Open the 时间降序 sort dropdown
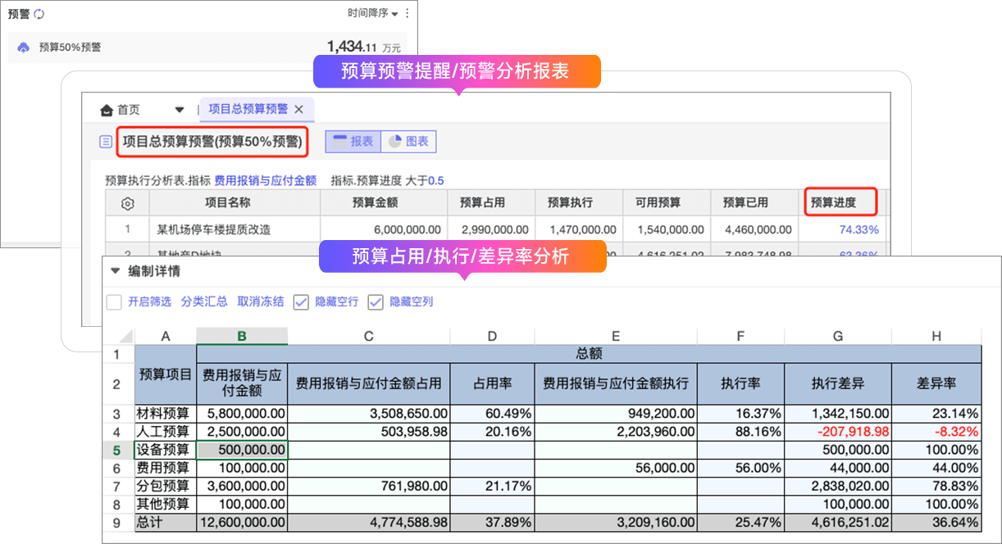Viewport: 1002px width, 544px height. (372, 14)
